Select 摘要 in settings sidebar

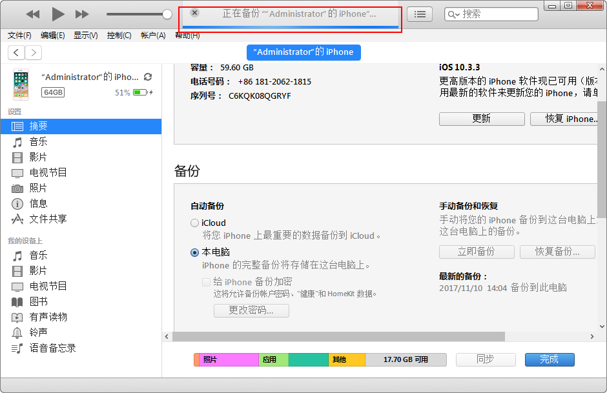pos(81,126)
